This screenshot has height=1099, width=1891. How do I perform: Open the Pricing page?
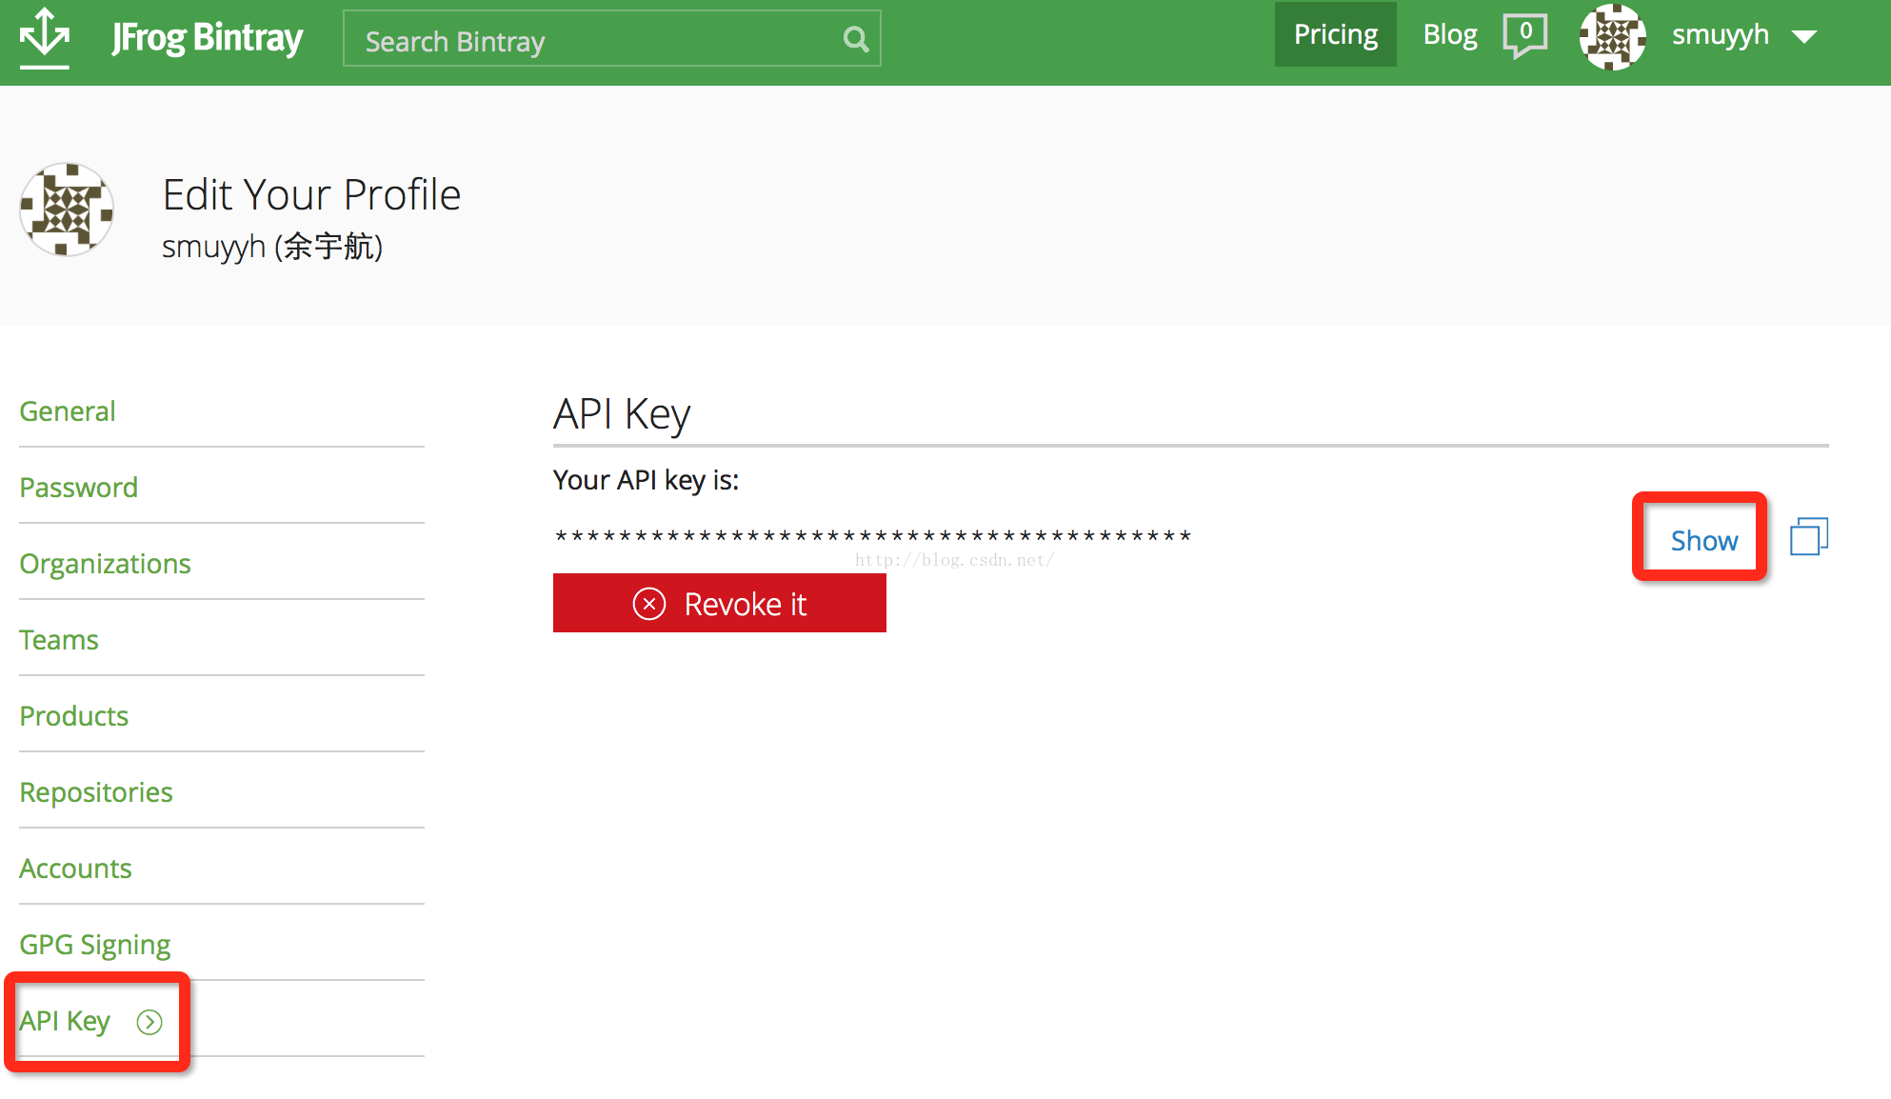[1335, 34]
